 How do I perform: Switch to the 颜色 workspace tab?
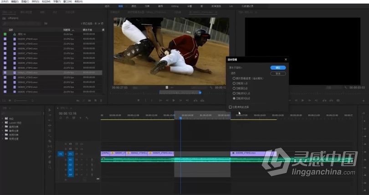coord(133,6)
